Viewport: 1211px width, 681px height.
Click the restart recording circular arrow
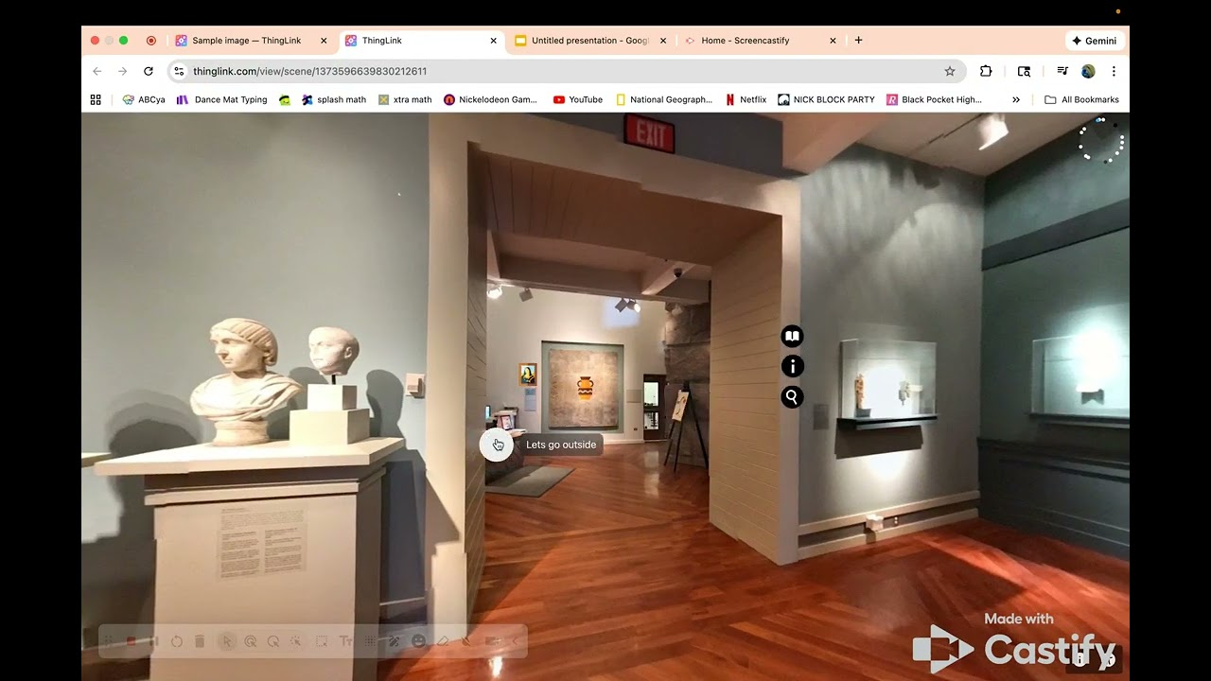[177, 641]
